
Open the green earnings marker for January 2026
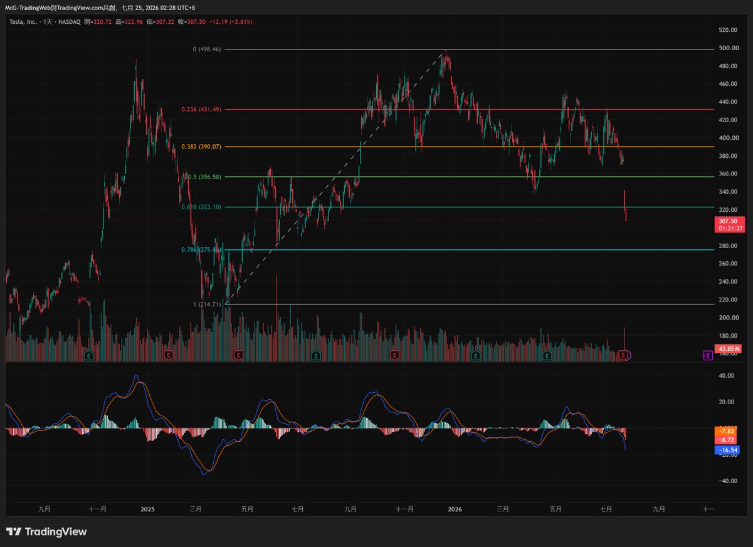[476, 355]
